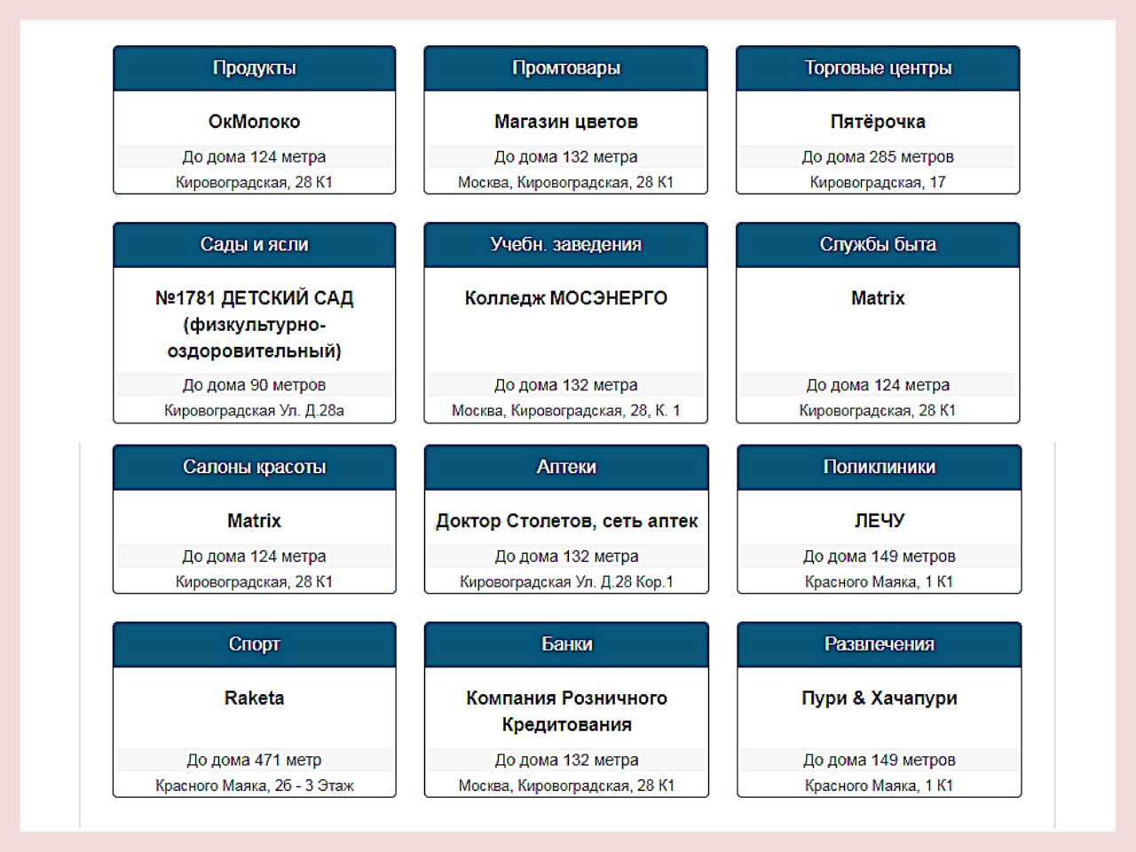Click Красного Маяка, 1 К1 under ЛЕЧУ
This screenshot has height=852, width=1136.
point(879,582)
